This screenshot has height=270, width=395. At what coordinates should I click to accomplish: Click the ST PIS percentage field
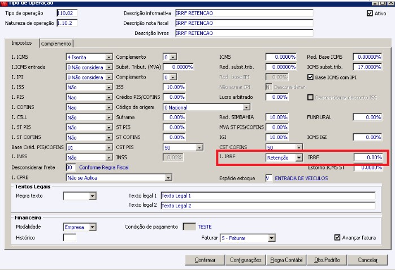(x=174, y=127)
